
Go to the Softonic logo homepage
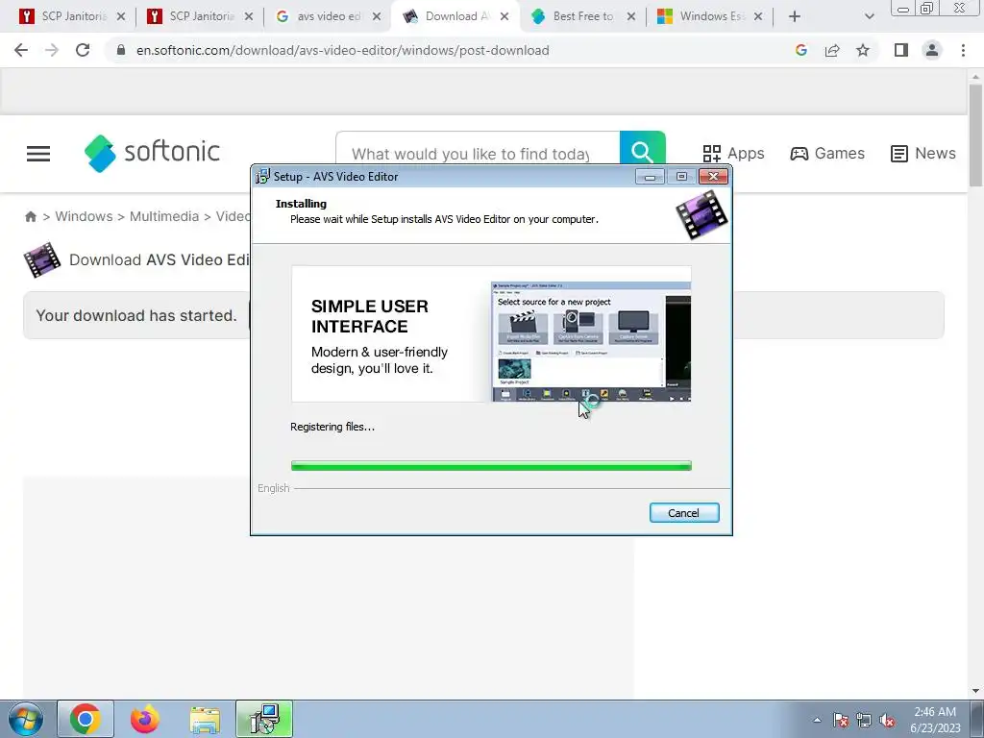pyautogui.click(x=152, y=153)
